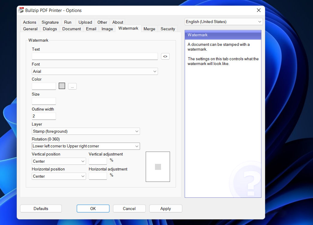The width and height of the screenshot is (313, 225).
Task: Change language from English (United States)
Action: 223,22
